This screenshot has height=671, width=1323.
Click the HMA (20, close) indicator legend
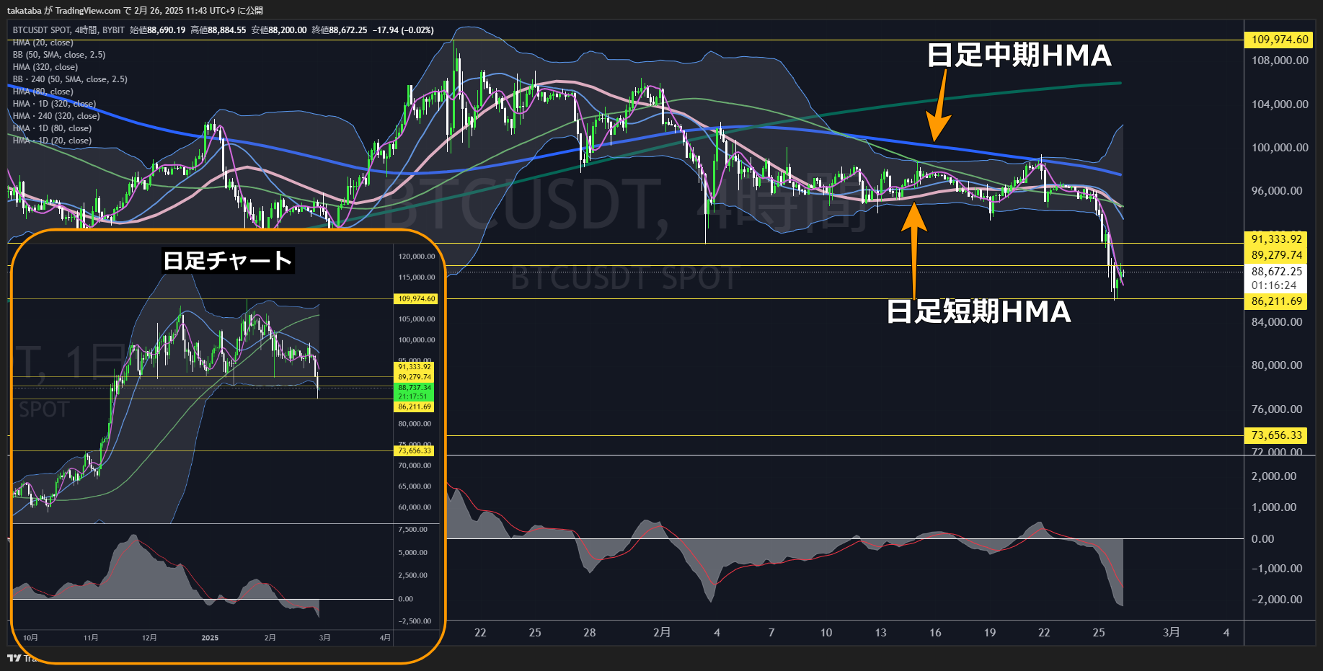click(43, 43)
